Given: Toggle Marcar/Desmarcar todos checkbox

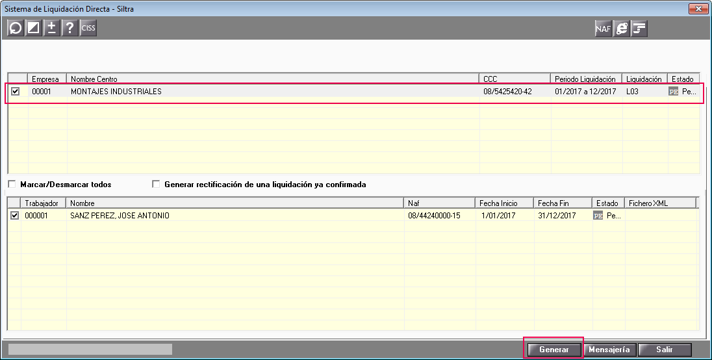Looking at the screenshot, I should pos(12,185).
